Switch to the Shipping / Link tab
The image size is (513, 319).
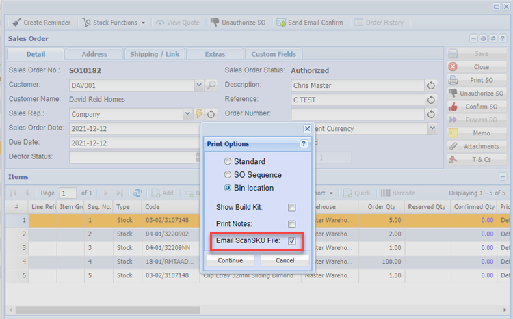[x=155, y=54]
